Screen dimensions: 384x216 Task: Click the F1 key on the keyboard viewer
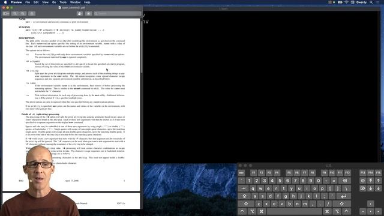coord(253,173)
